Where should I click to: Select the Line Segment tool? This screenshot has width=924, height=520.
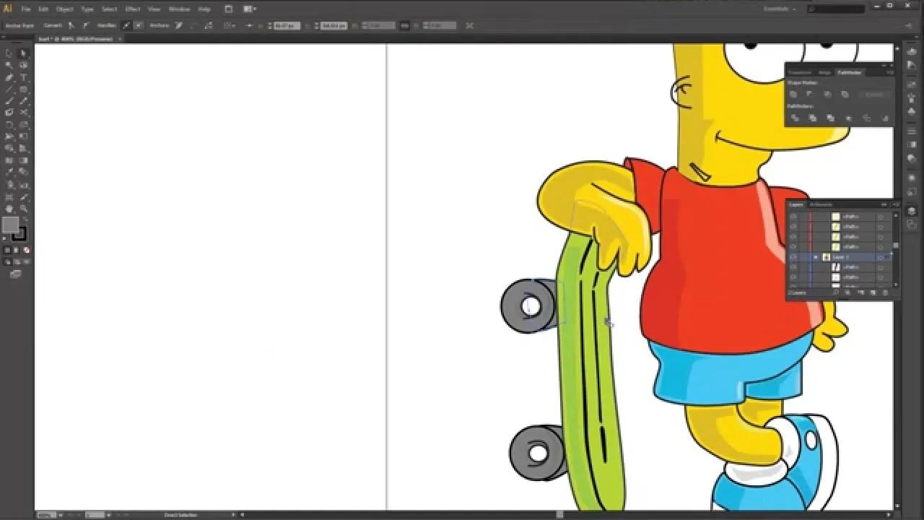coord(9,89)
